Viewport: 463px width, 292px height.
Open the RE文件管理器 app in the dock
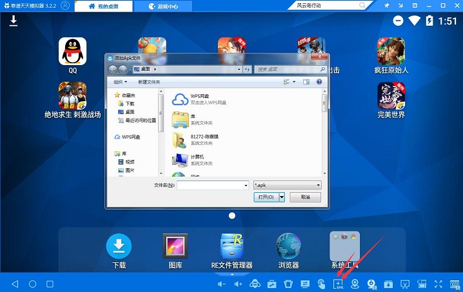pyautogui.click(x=231, y=246)
